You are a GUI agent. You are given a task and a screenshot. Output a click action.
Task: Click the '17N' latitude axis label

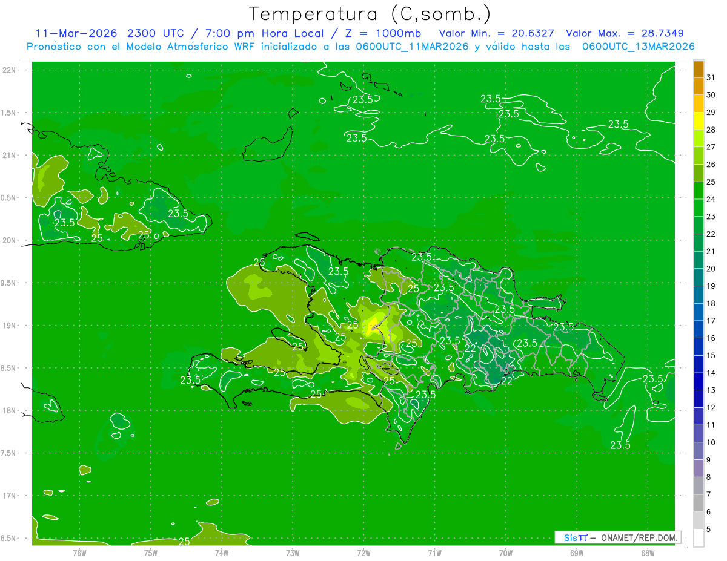tap(10, 496)
